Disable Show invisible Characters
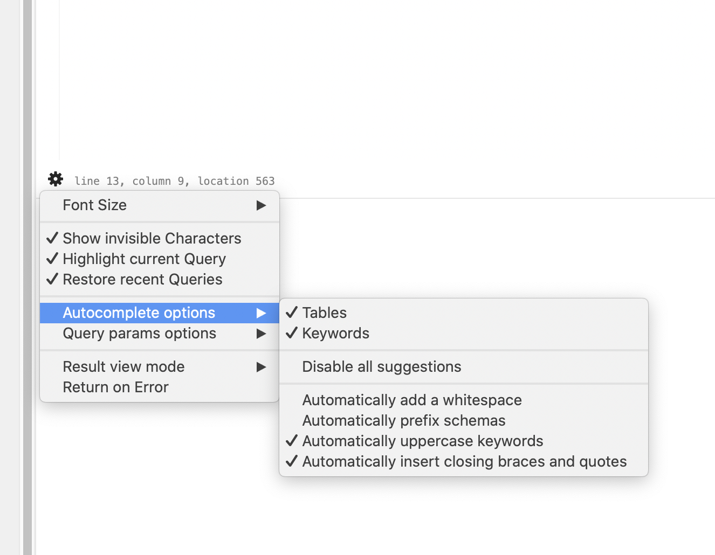This screenshot has width=715, height=555. pyautogui.click(x=152, y=238)
